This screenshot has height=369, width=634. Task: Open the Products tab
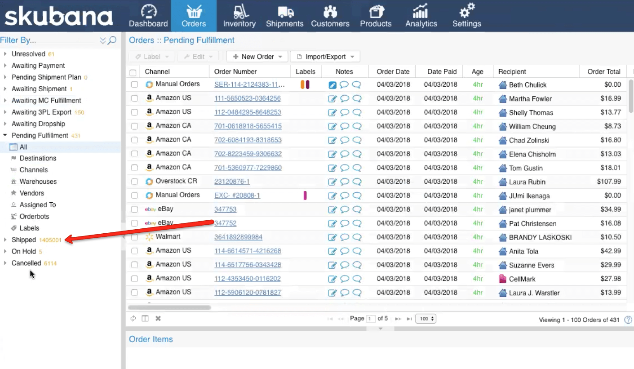tap(376, 16)
